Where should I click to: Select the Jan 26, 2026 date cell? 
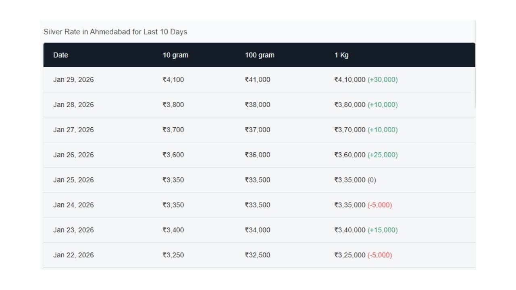coord(73,155)
